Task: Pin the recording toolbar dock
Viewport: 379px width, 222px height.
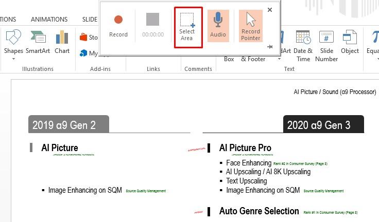Action: coord(270,47)
